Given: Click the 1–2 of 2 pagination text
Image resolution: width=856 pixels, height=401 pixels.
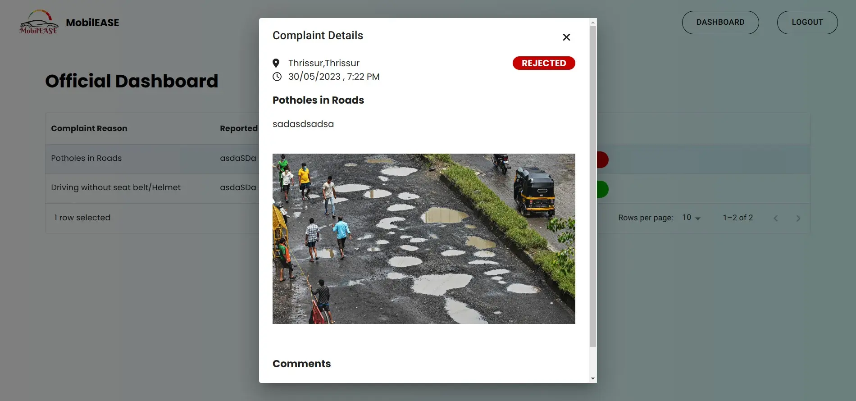Looking at the screenshot, I should 738,218.
